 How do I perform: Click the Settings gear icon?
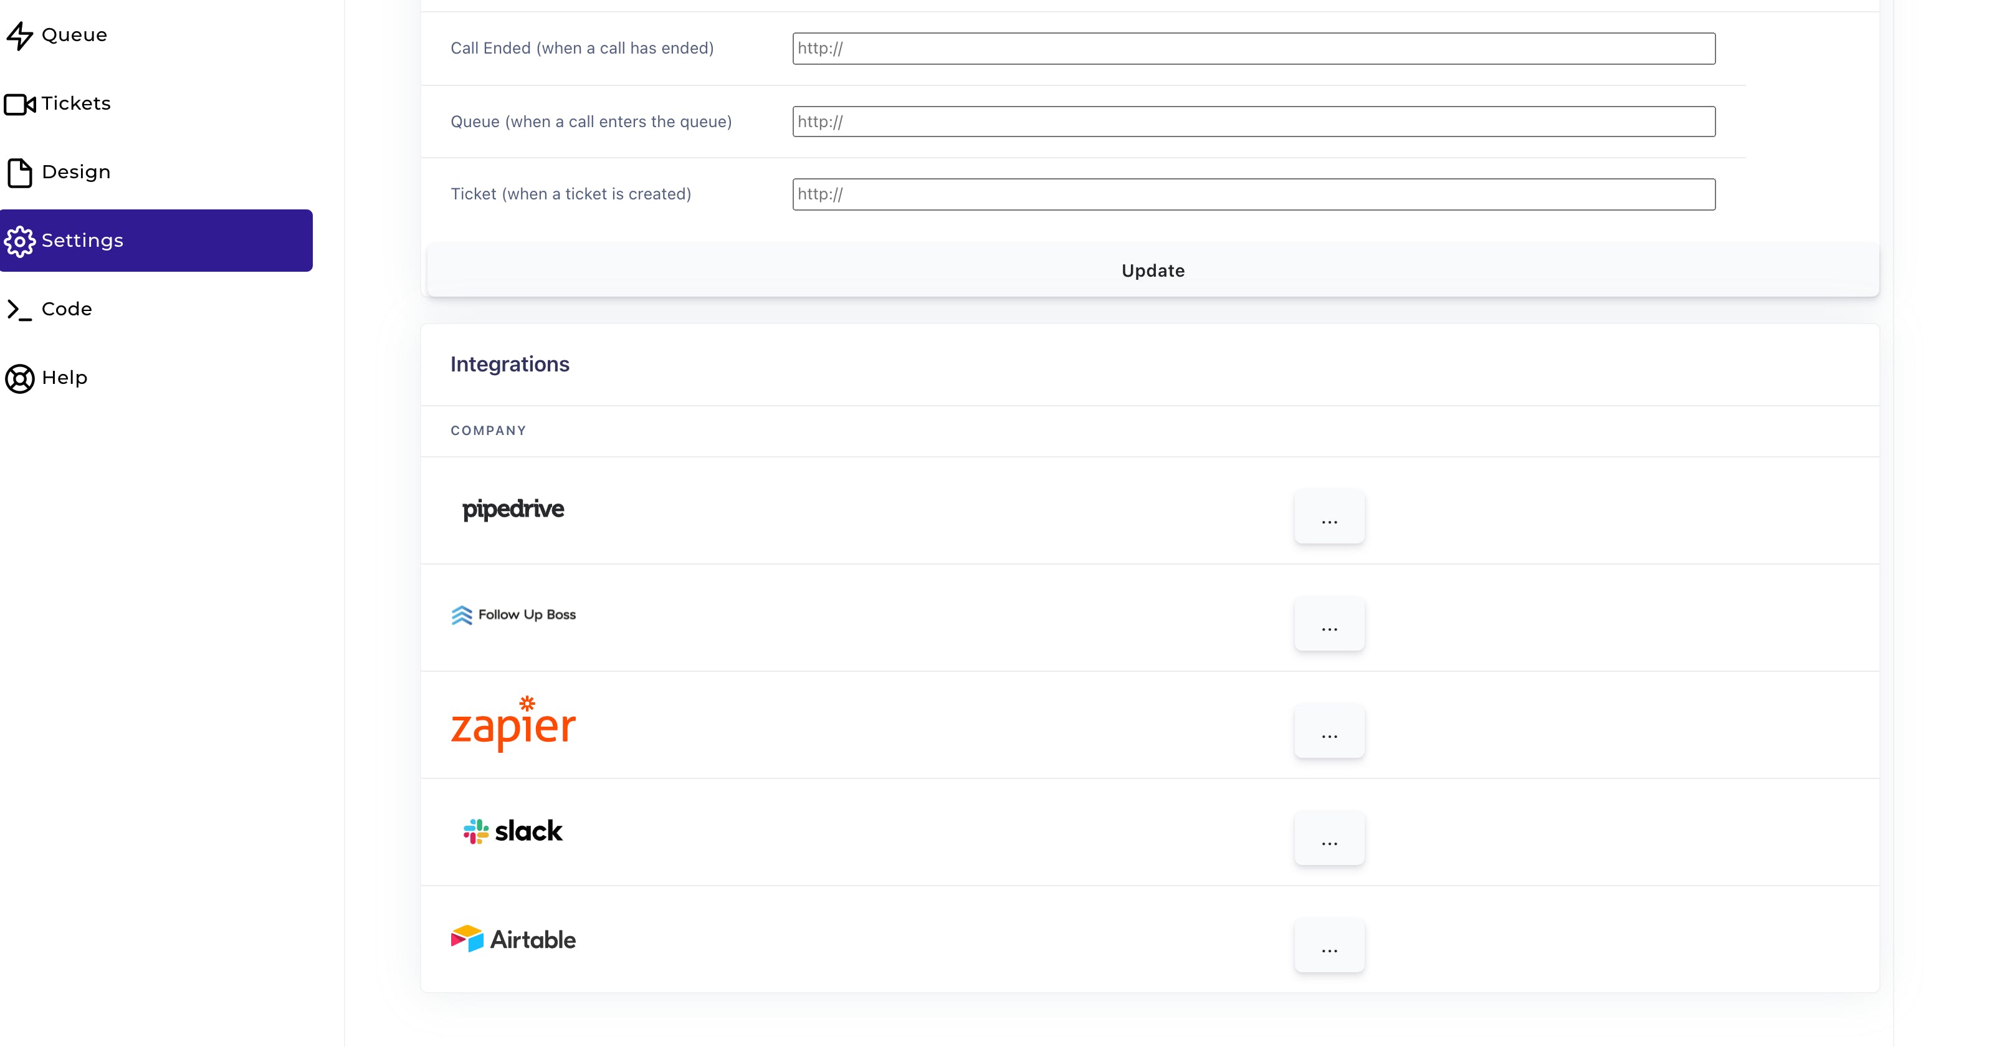(20, 241)
